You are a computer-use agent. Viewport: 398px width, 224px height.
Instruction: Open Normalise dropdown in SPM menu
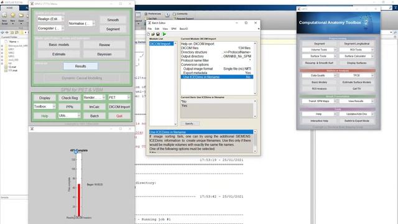[x=81, y=24]
